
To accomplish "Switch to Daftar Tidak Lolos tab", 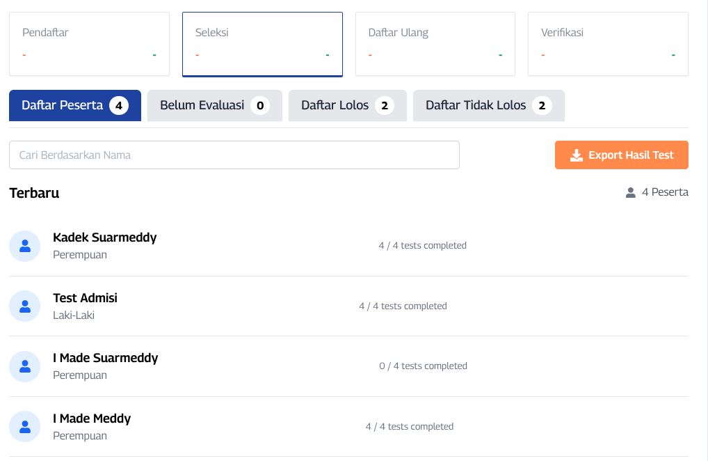I will tap(488, 106).
